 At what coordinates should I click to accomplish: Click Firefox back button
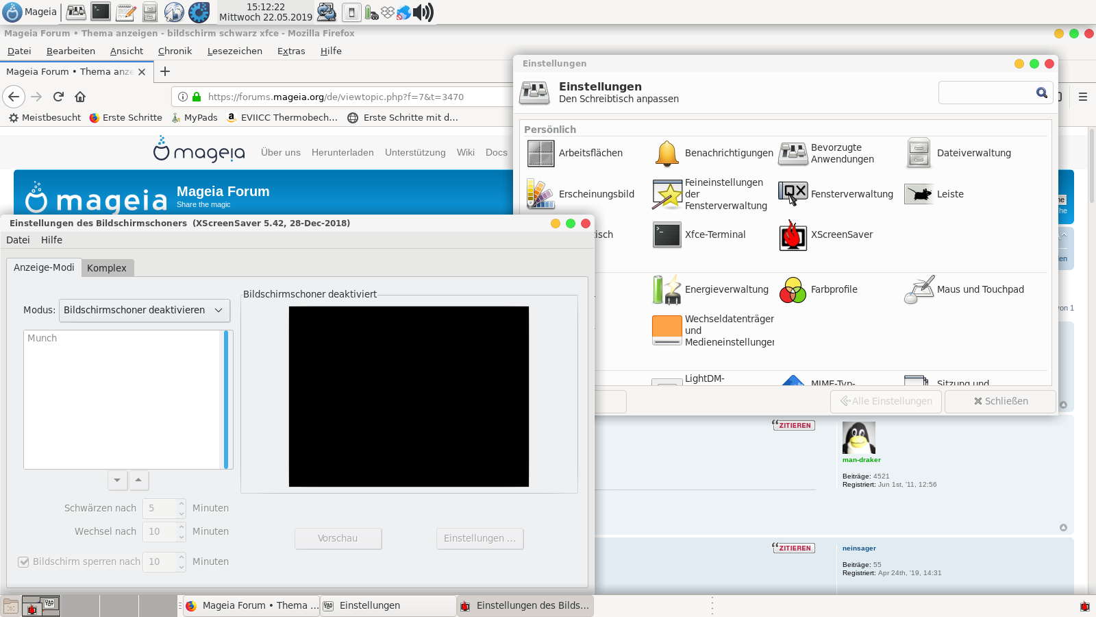pos(14,97)
